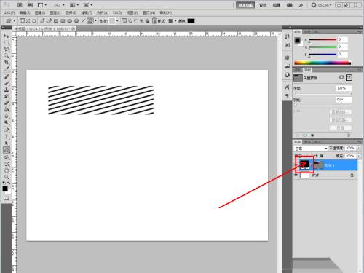Open the layer blend mode dropdown
The image size is (364, 273).
[311, 149]
